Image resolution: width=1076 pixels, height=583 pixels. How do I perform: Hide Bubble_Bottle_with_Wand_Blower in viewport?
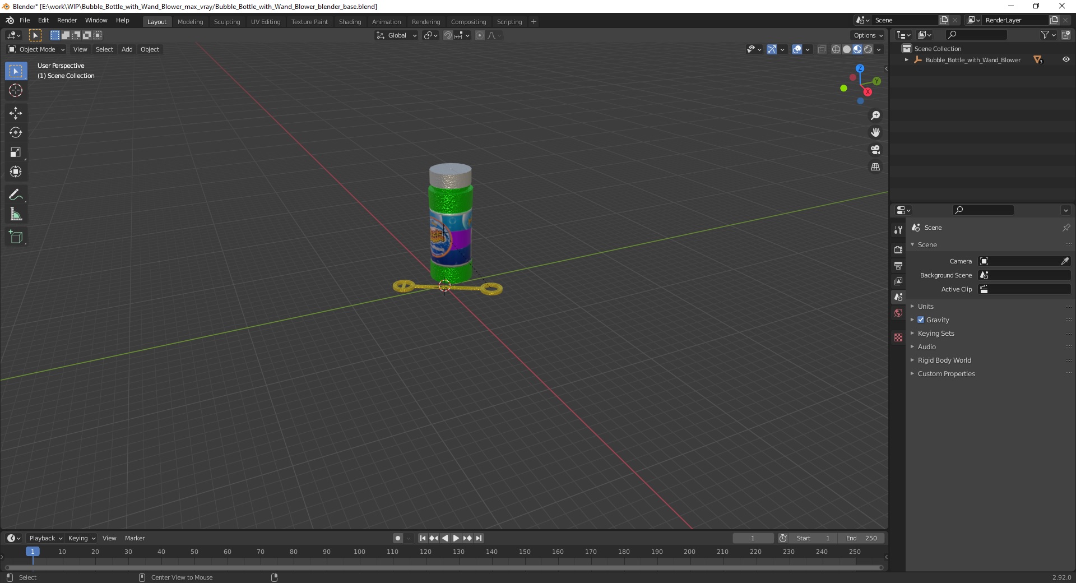click(x=1065, y=59)
